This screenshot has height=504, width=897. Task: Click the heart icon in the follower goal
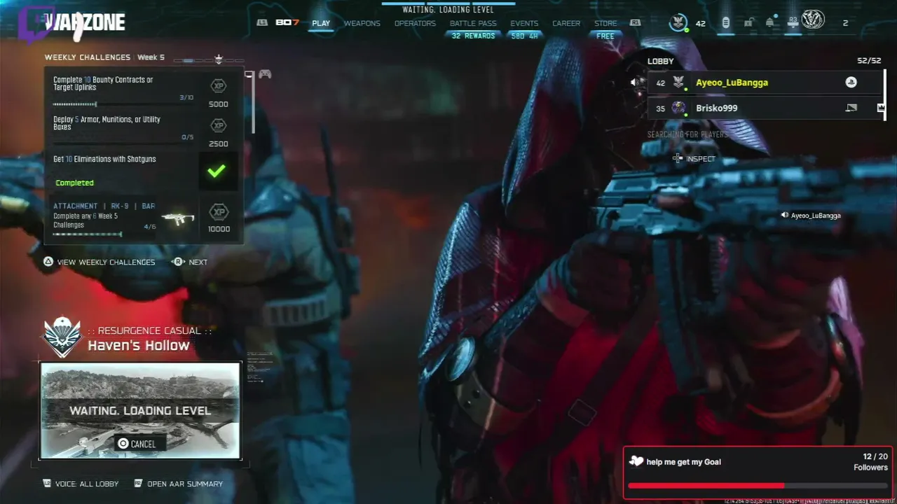click(x=636, y=461)
